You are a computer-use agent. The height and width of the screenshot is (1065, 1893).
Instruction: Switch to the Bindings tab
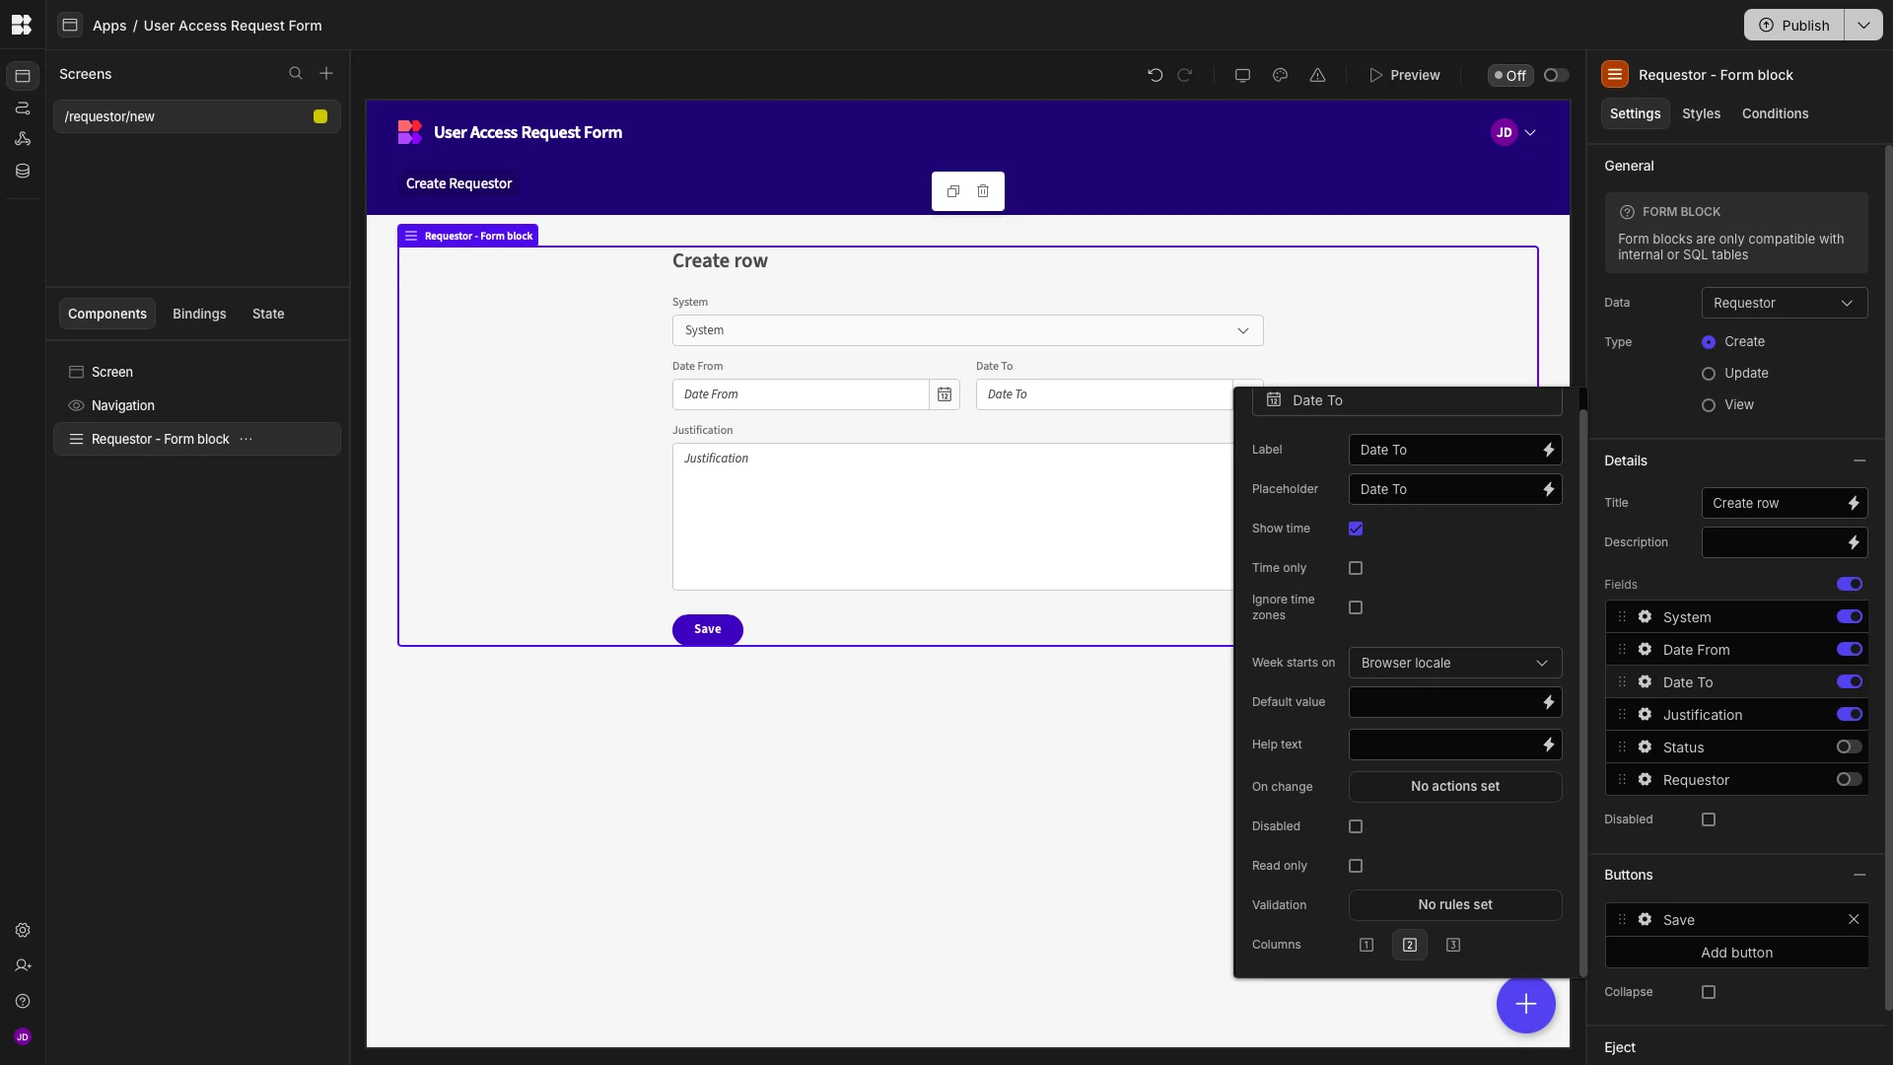point(199,314)
